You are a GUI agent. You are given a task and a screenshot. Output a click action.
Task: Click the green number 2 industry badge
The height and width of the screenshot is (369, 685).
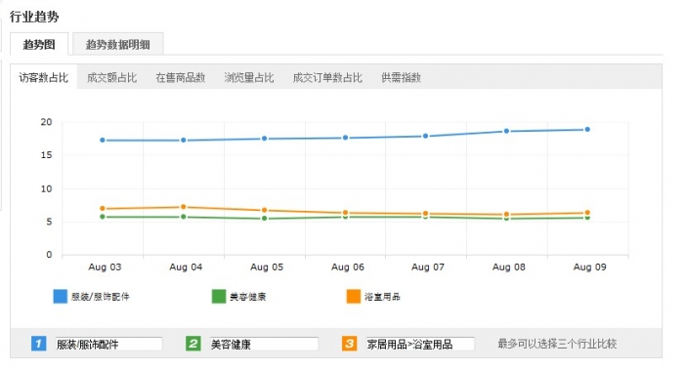click(x=193, y=344)
